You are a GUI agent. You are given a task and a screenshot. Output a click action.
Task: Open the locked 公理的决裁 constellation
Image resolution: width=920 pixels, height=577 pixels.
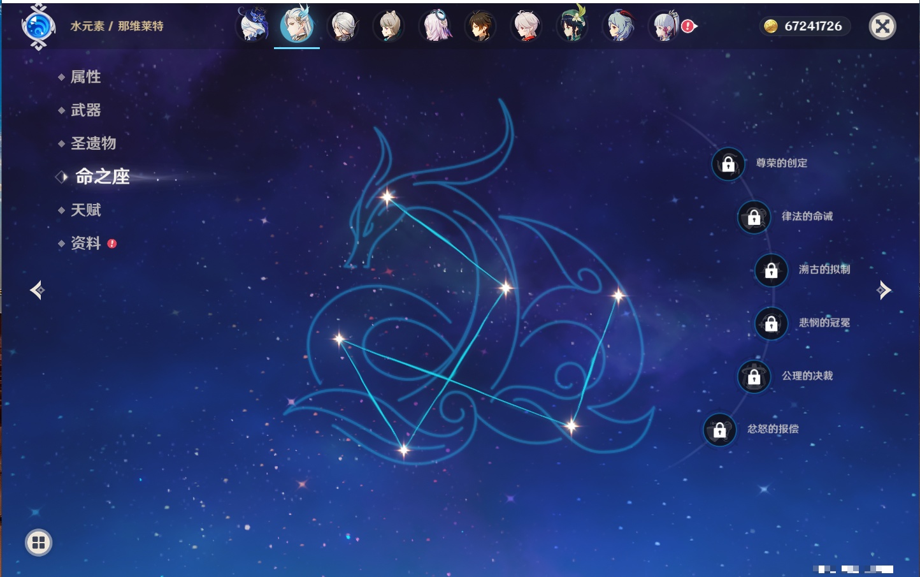(x=754, y=377)
